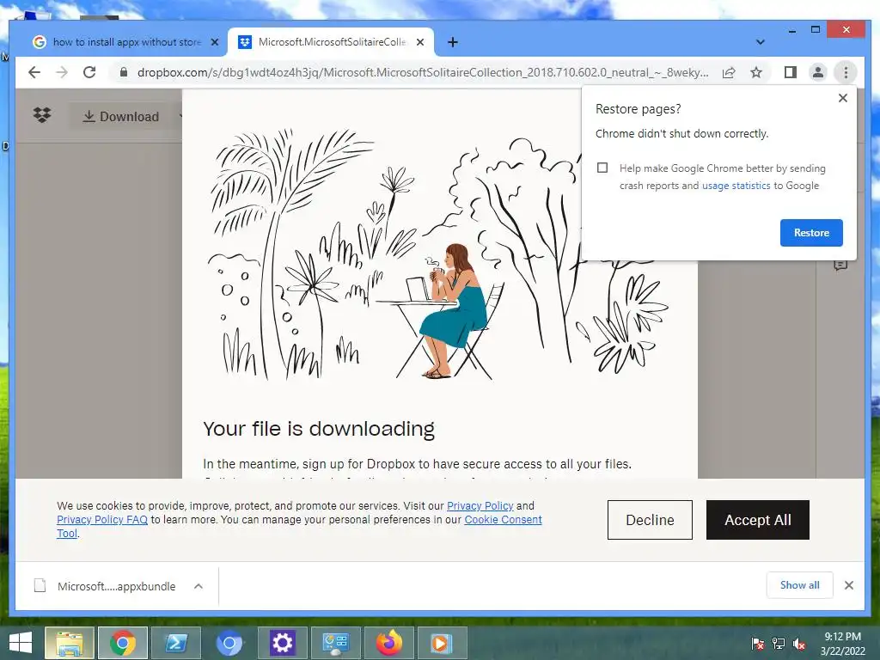Open the Control Panel taskbar icon
This screenshot has width=880, height=660.
tap(336, 643)
